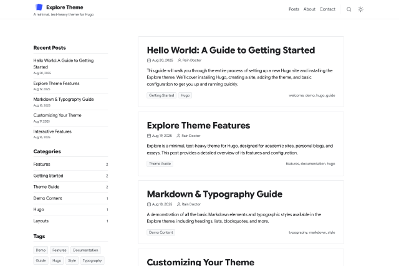Open the Explore Theme Features article heading
Viewport: 399px width, 266px height.
(198, 125)
